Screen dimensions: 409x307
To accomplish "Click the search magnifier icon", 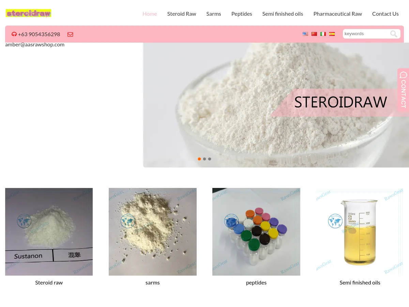I will 394,34.
